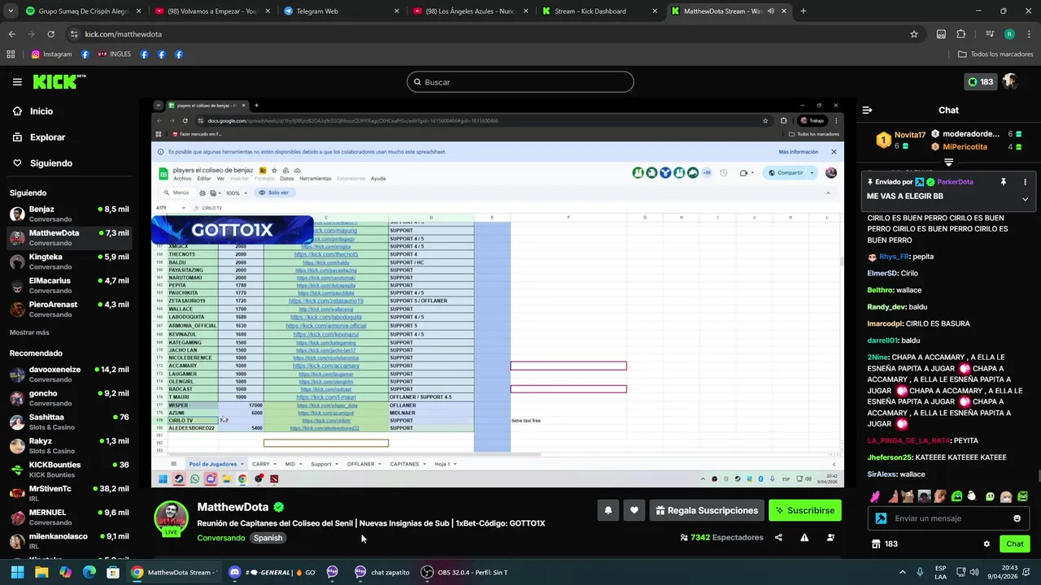Show hidden tray icons chevron
1041x585 pixels.
tap(903, 572)
